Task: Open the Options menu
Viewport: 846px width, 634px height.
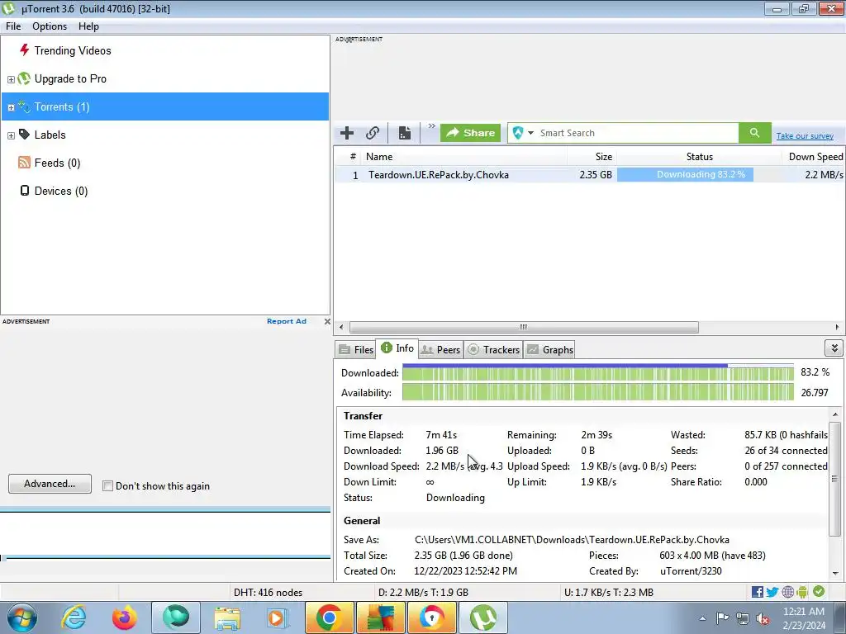Action: pyautogui.click(x=50, y=26)
